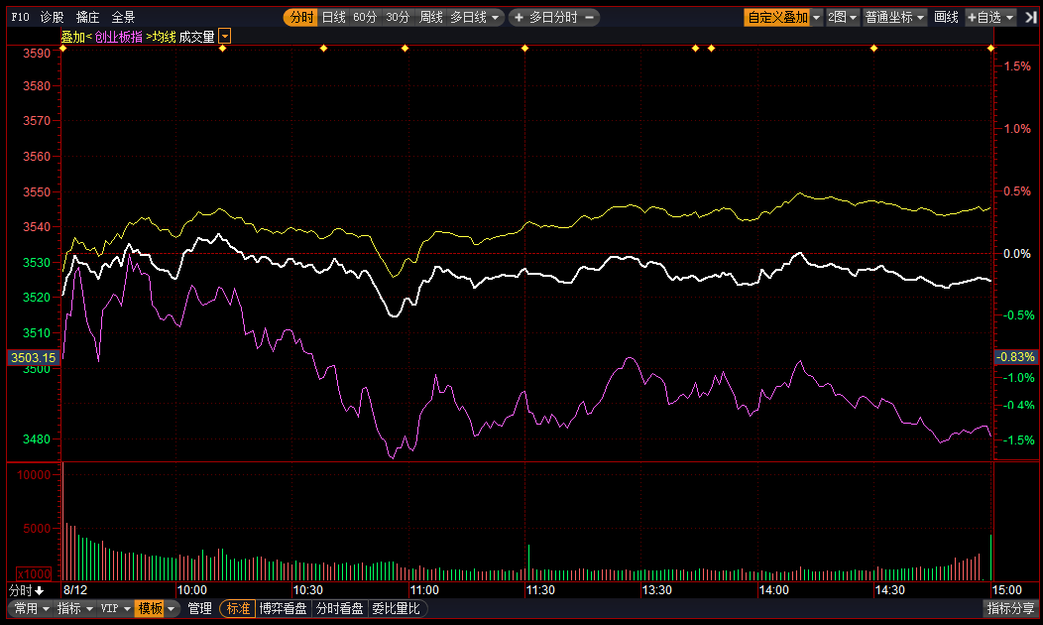The width and height of the screenshot is (1043, 625).
Task: Select the 标准 standard template
Action: point(238,608)
